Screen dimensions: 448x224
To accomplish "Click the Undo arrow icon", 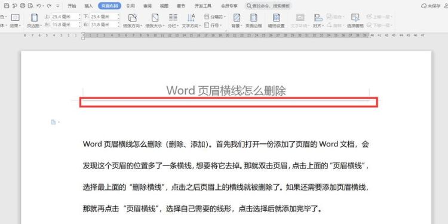I will [x=39, y=6].
